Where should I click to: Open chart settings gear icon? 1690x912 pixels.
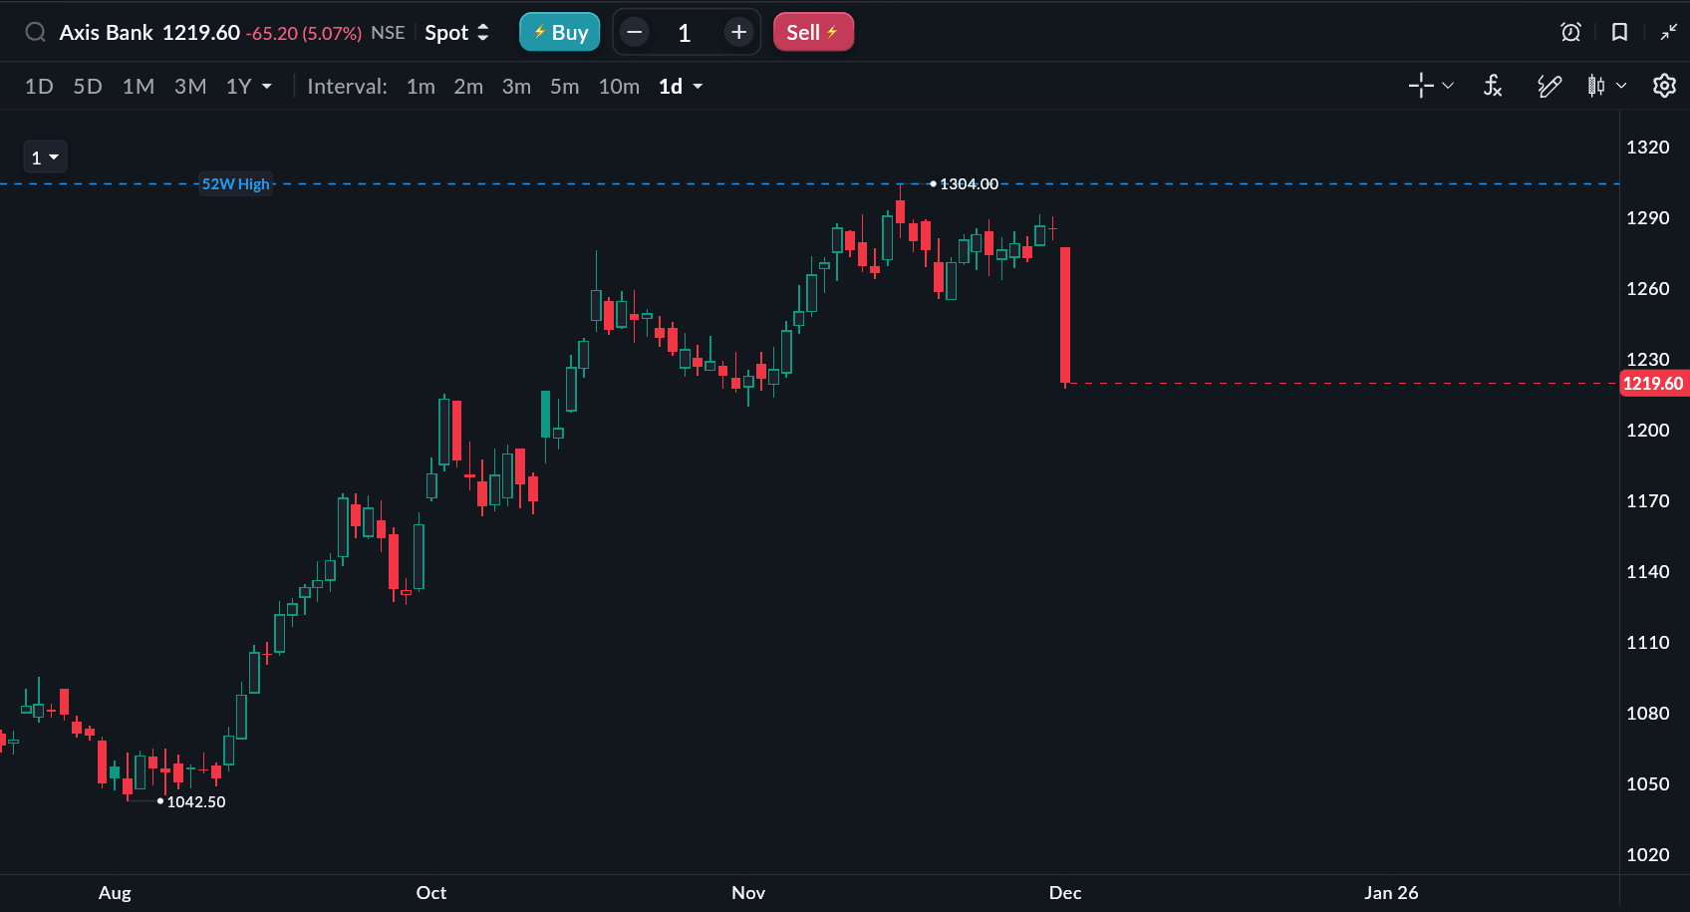tap(1664, 86)
